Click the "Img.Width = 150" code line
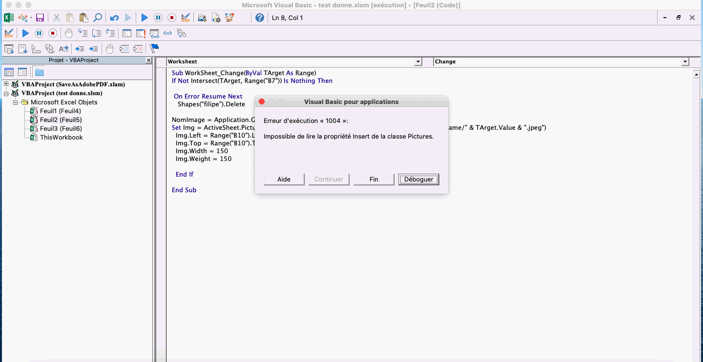703x362 pixels. click(x=202, y=151)
